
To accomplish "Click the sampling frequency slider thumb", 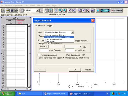I will coord(63,47).
